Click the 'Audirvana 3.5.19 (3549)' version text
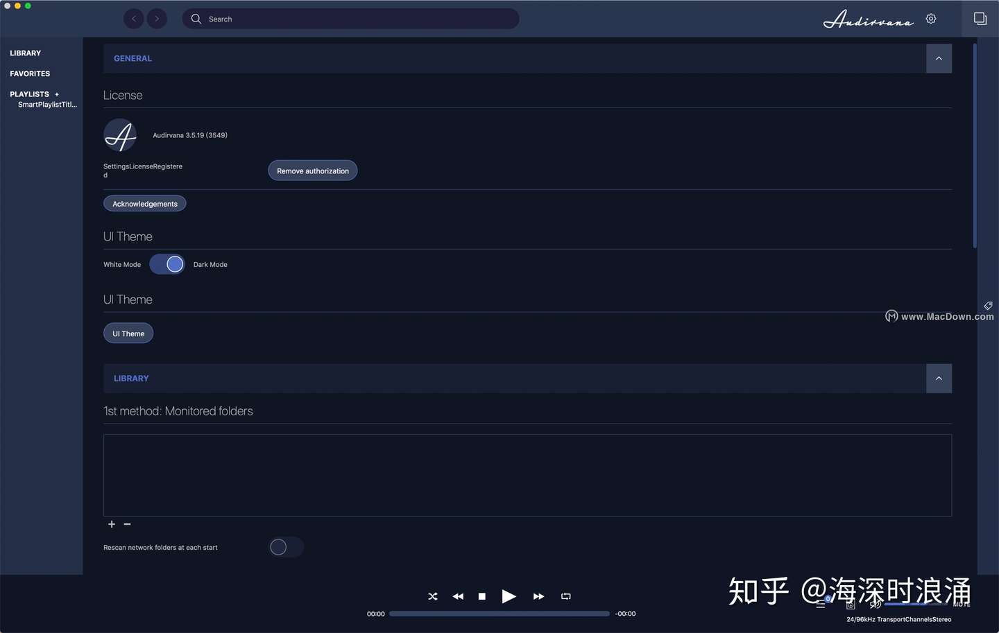999x633 pixels. click(x=190, y=135)
